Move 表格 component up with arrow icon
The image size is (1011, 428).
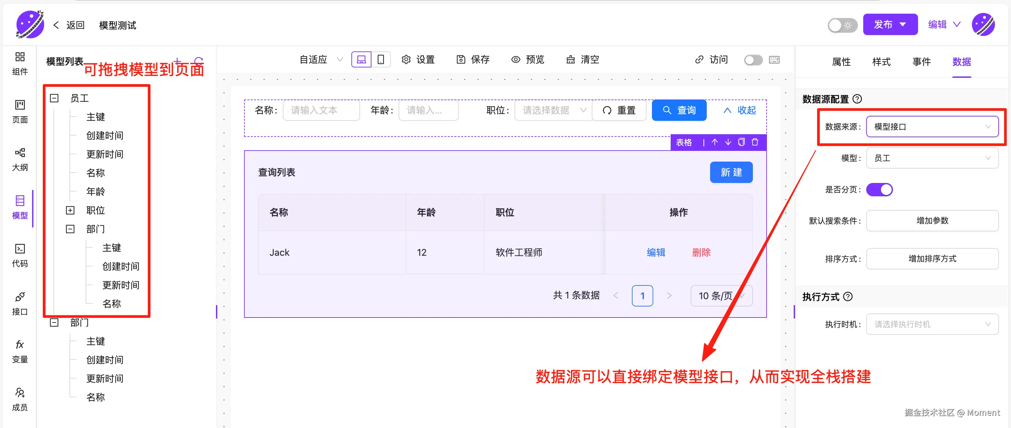pos(714,142)
